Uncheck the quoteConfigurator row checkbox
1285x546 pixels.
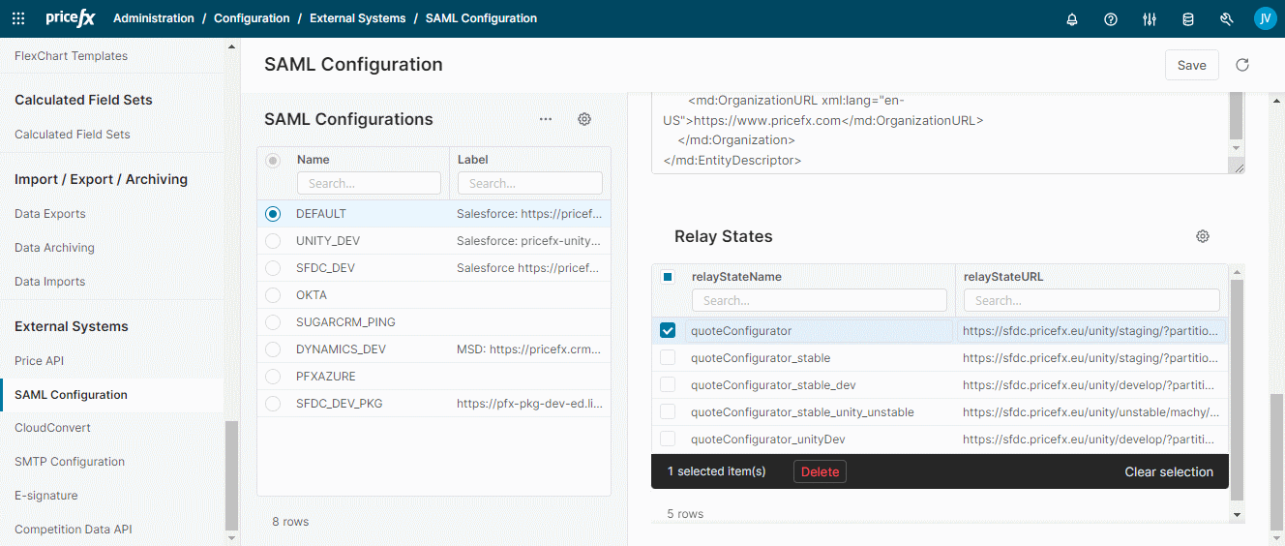pyautogui.click(x=668, y=331)
